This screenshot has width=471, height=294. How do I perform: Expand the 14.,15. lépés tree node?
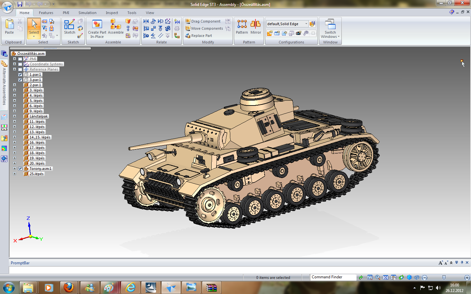pyautogui.click(x=14, y=137)
